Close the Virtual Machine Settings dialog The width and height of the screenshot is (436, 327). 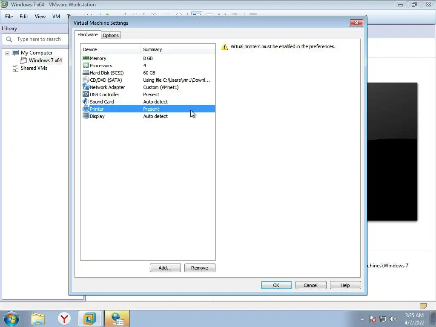click(356, 23)
